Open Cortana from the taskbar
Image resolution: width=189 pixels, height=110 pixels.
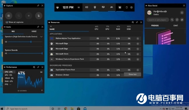point(53,109)
